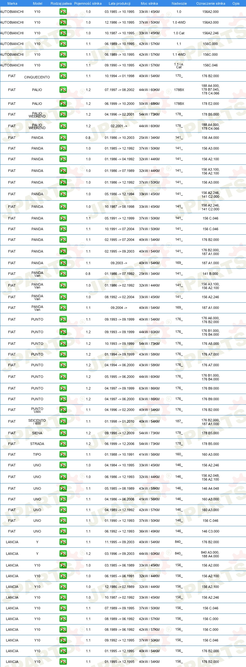
Task: Open the fuel icon in the Palio Weekend 02.2001 row
Action: [63, 126]
